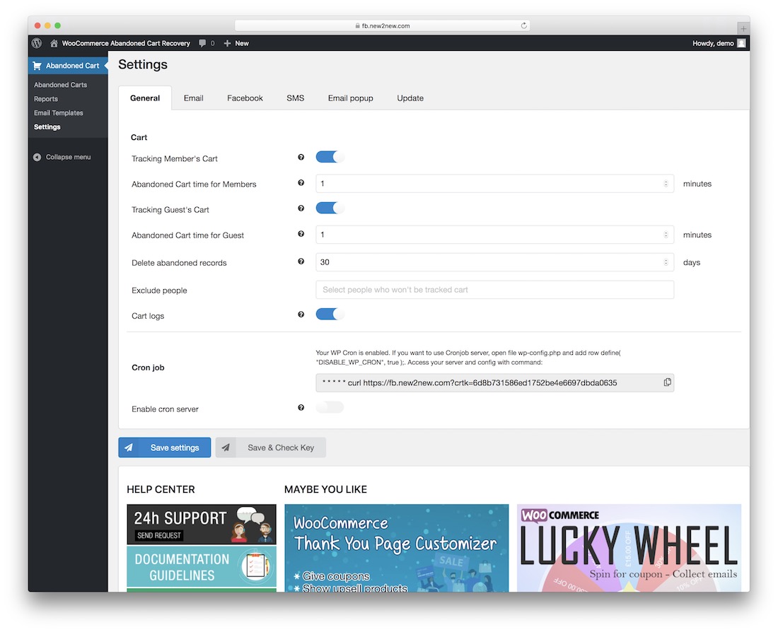
Task: Open the Documentation Guidelines banner
Action: pos(202,566)
